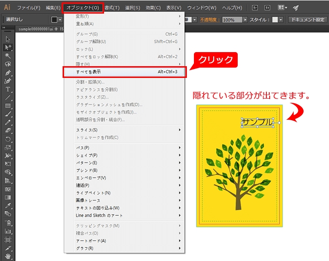Select the Blend tool
Screen dimensions: 329x261
(x=8, y=214)
